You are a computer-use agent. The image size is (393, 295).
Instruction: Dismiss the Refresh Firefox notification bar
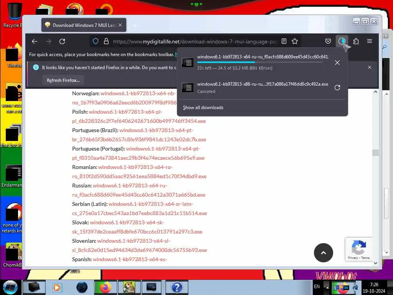click(370, 67)
